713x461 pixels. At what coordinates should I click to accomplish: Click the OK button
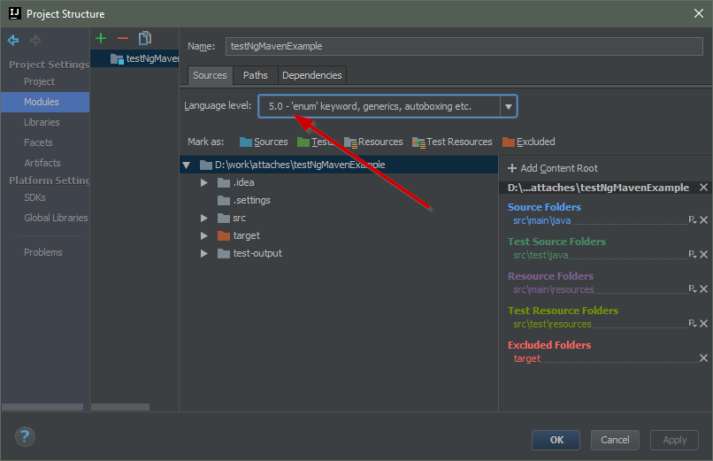tap(556, 440)
